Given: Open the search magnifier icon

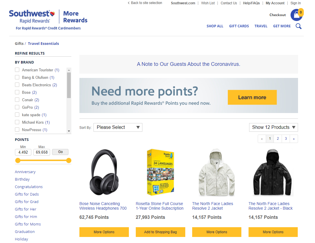Looking at the screenshot, I should point(299,26).
